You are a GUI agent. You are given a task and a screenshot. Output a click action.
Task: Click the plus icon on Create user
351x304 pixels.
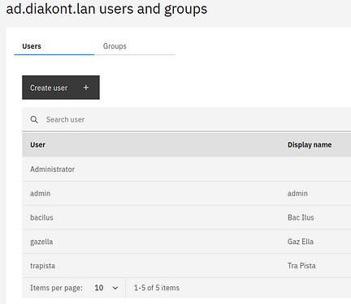tap(86, 88)
